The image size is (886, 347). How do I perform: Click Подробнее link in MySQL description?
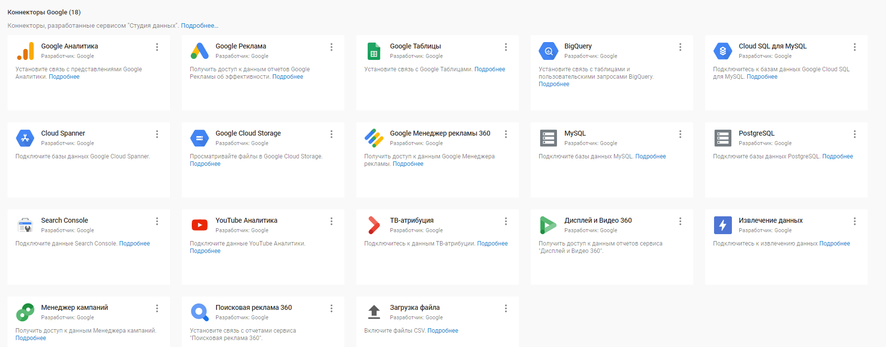[x=651, y=156]
